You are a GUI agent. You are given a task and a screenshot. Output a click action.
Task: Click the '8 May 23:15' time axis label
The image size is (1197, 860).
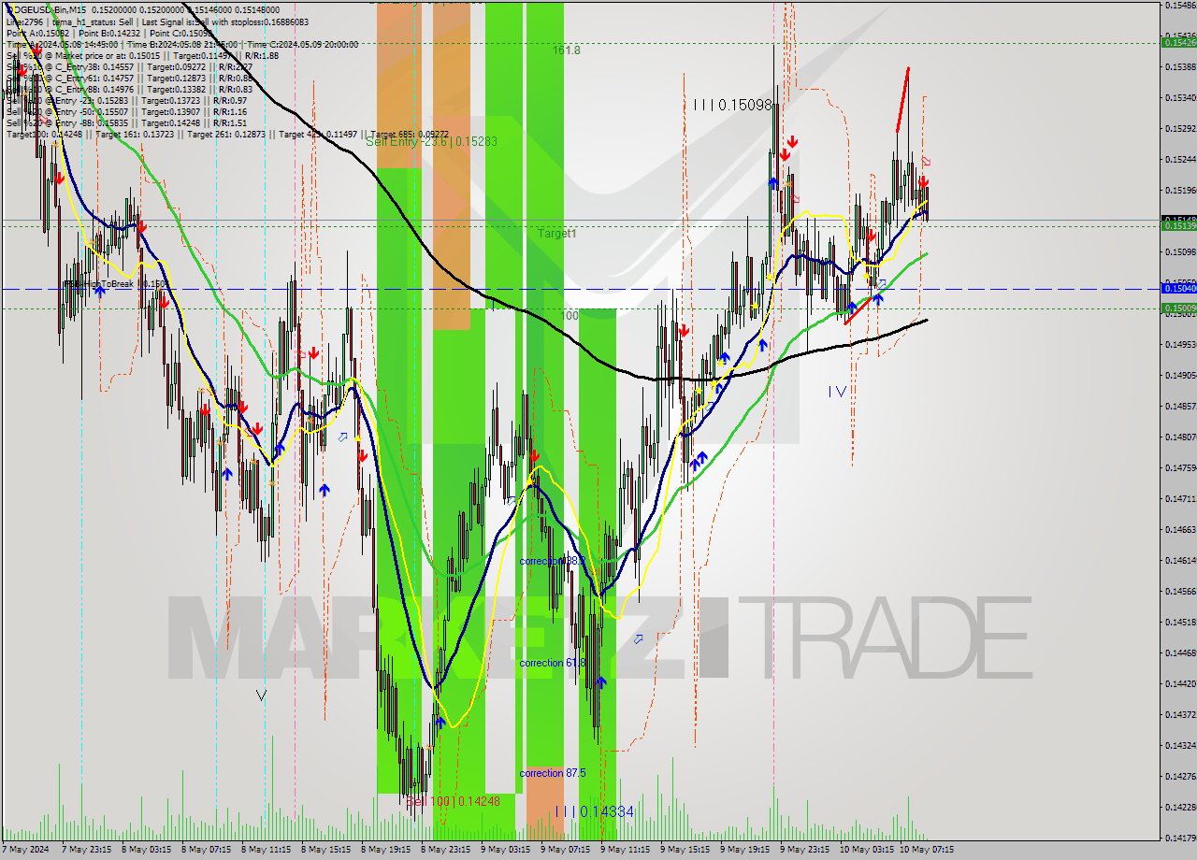(x=445, y=850)
